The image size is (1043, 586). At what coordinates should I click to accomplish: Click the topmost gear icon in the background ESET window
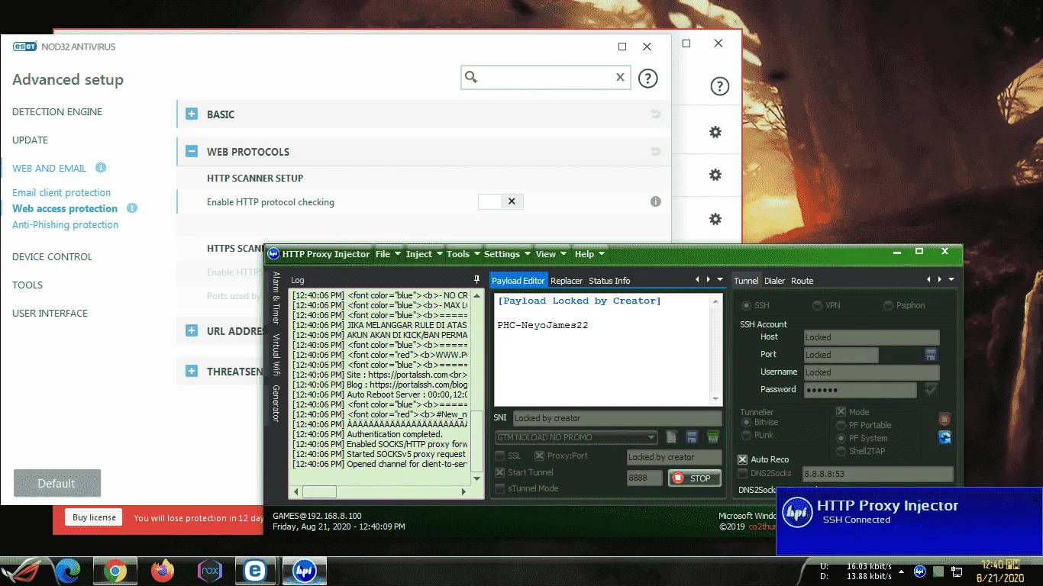pos(715,132)
